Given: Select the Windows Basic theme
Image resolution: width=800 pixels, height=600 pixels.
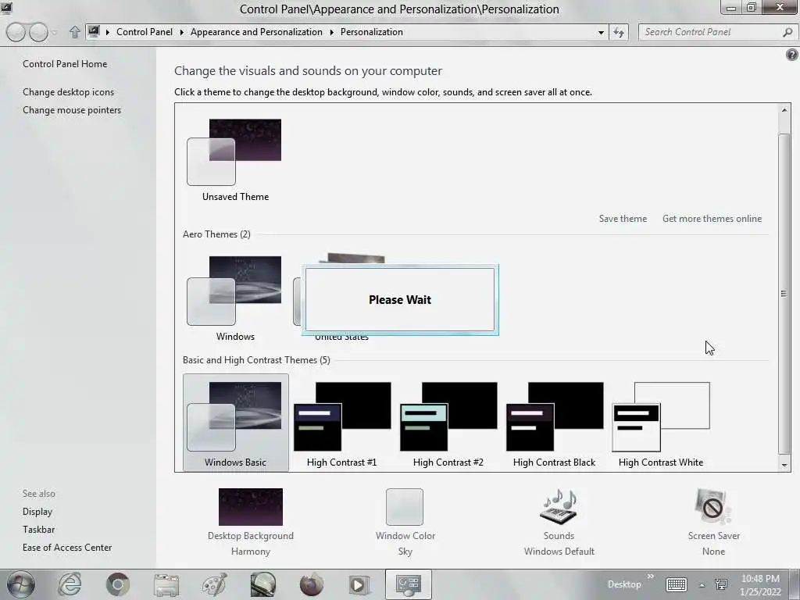Looking at the screenshot, I should click(235, 423).
